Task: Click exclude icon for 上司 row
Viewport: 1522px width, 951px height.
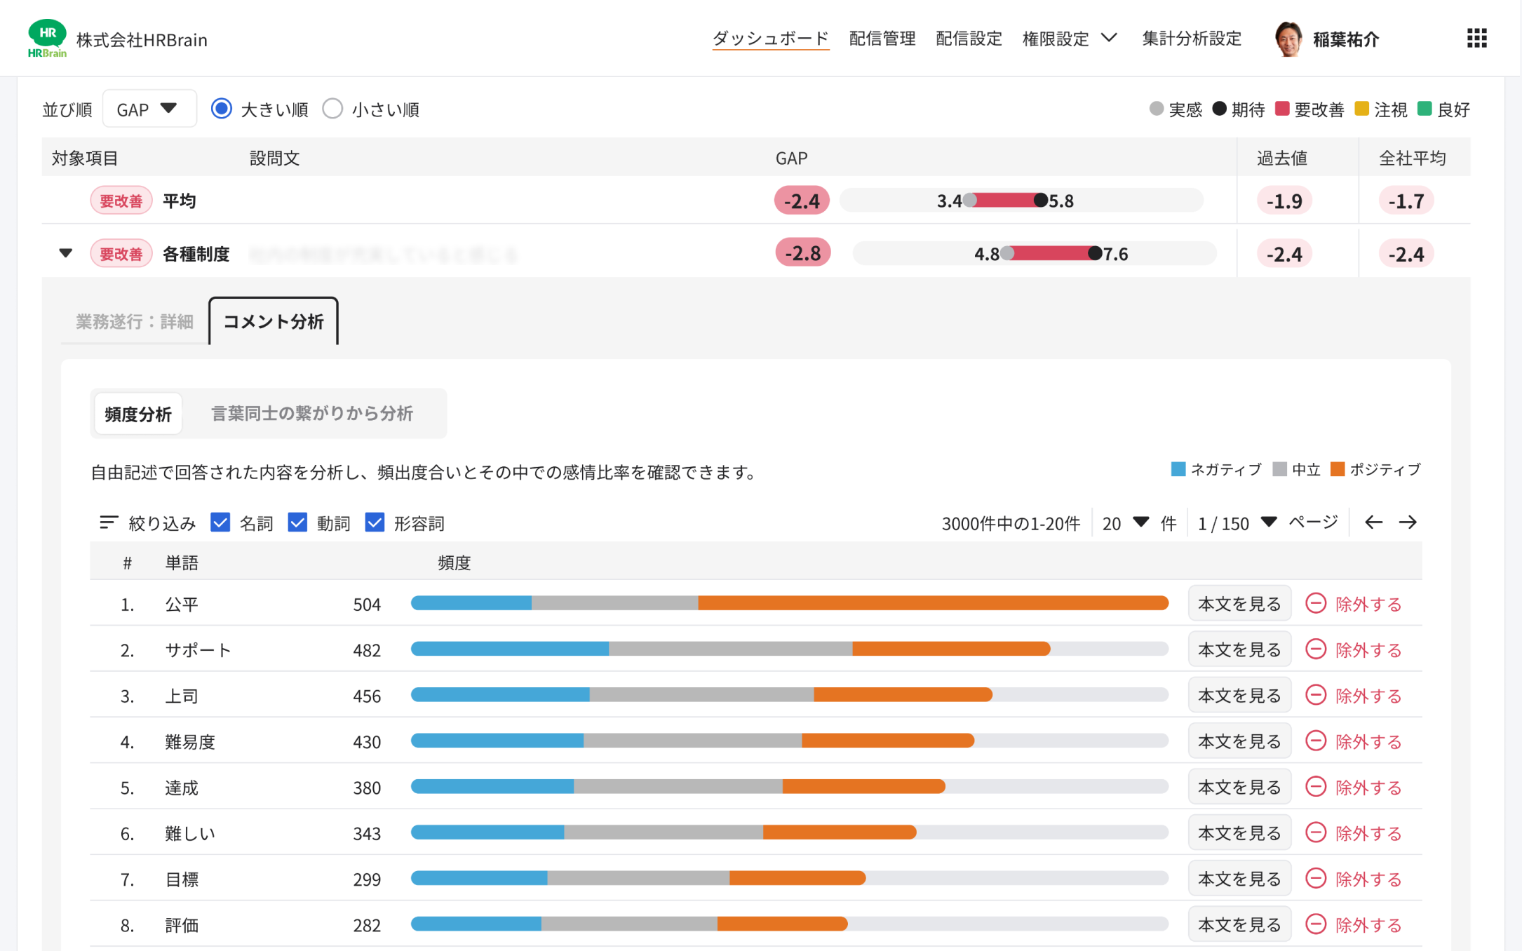Action: click(x=1316, y=695)
